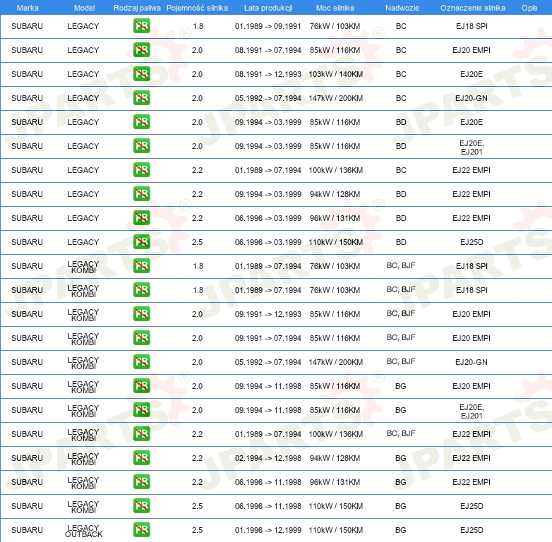Select the '08.1991 -> 07.1994' date cell
This screenshot has height=542, width=552.
[268, 50]
